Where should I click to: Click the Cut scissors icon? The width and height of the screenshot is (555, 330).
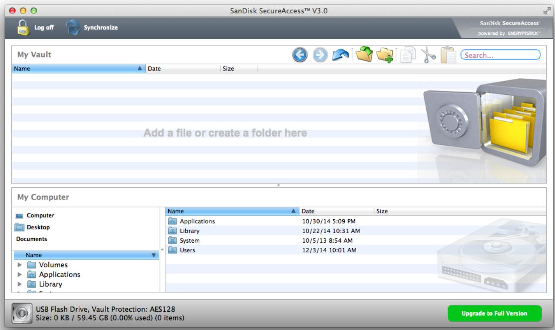(x=429, y=56)
